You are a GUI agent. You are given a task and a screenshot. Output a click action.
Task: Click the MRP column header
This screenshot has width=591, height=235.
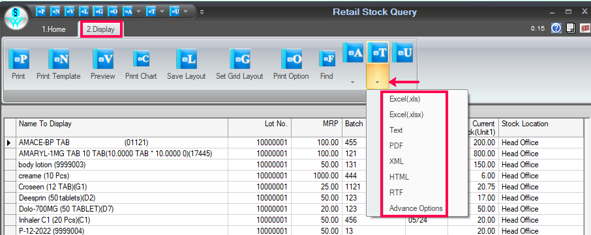316,128
